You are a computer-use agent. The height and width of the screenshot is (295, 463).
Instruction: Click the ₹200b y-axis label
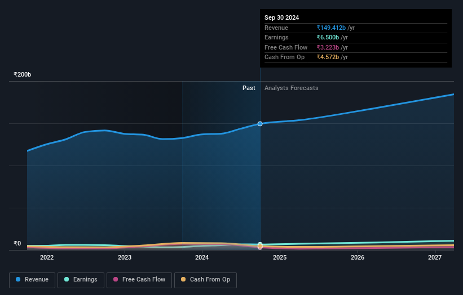click(x=23, y=74)
